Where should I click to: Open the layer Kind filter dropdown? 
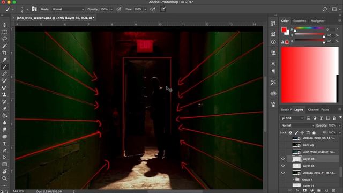click(293, 118)
